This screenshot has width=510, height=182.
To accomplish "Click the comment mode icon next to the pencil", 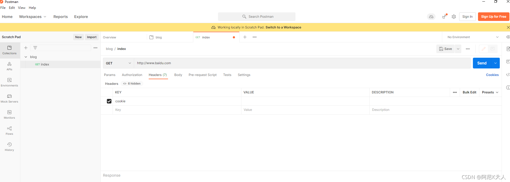I will (493, 49).
